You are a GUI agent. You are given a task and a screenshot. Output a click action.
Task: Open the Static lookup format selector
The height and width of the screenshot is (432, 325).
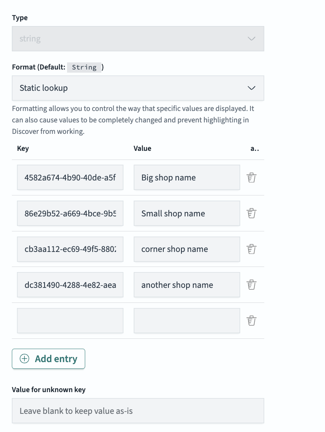(138, 88)
